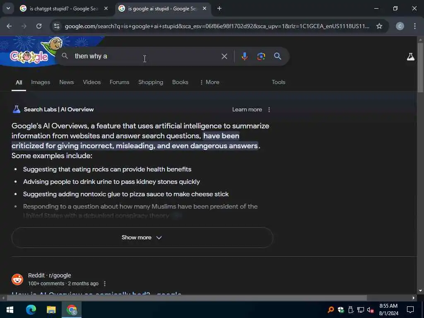Clear the search box with X

pos(224,56)
